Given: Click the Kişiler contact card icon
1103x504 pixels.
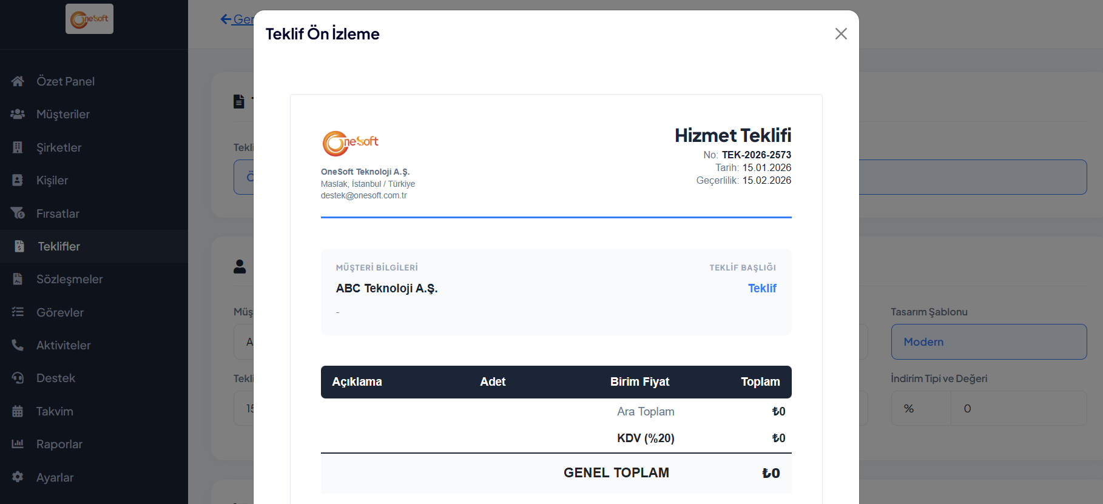Looking at the screenshot, I should click(x=18, y=180).
